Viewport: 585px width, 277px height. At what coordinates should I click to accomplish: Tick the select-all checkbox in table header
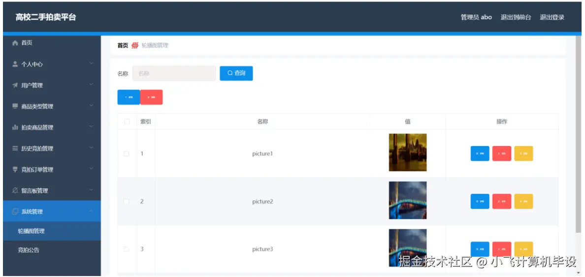tap(127, 122)
